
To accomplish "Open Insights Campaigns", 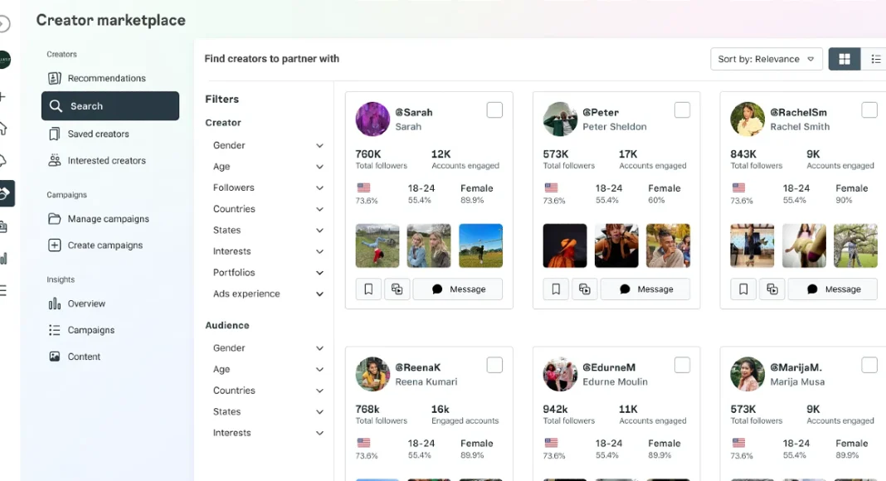I will tap(110, 330).
